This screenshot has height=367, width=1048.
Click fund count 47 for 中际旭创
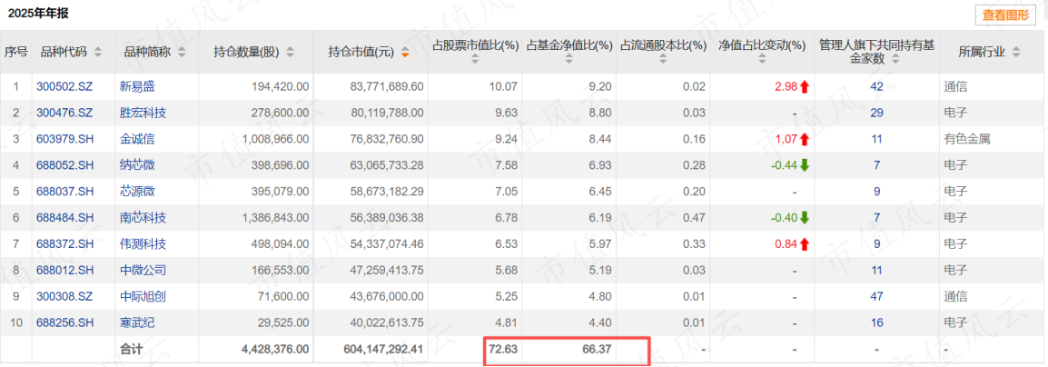876,296
